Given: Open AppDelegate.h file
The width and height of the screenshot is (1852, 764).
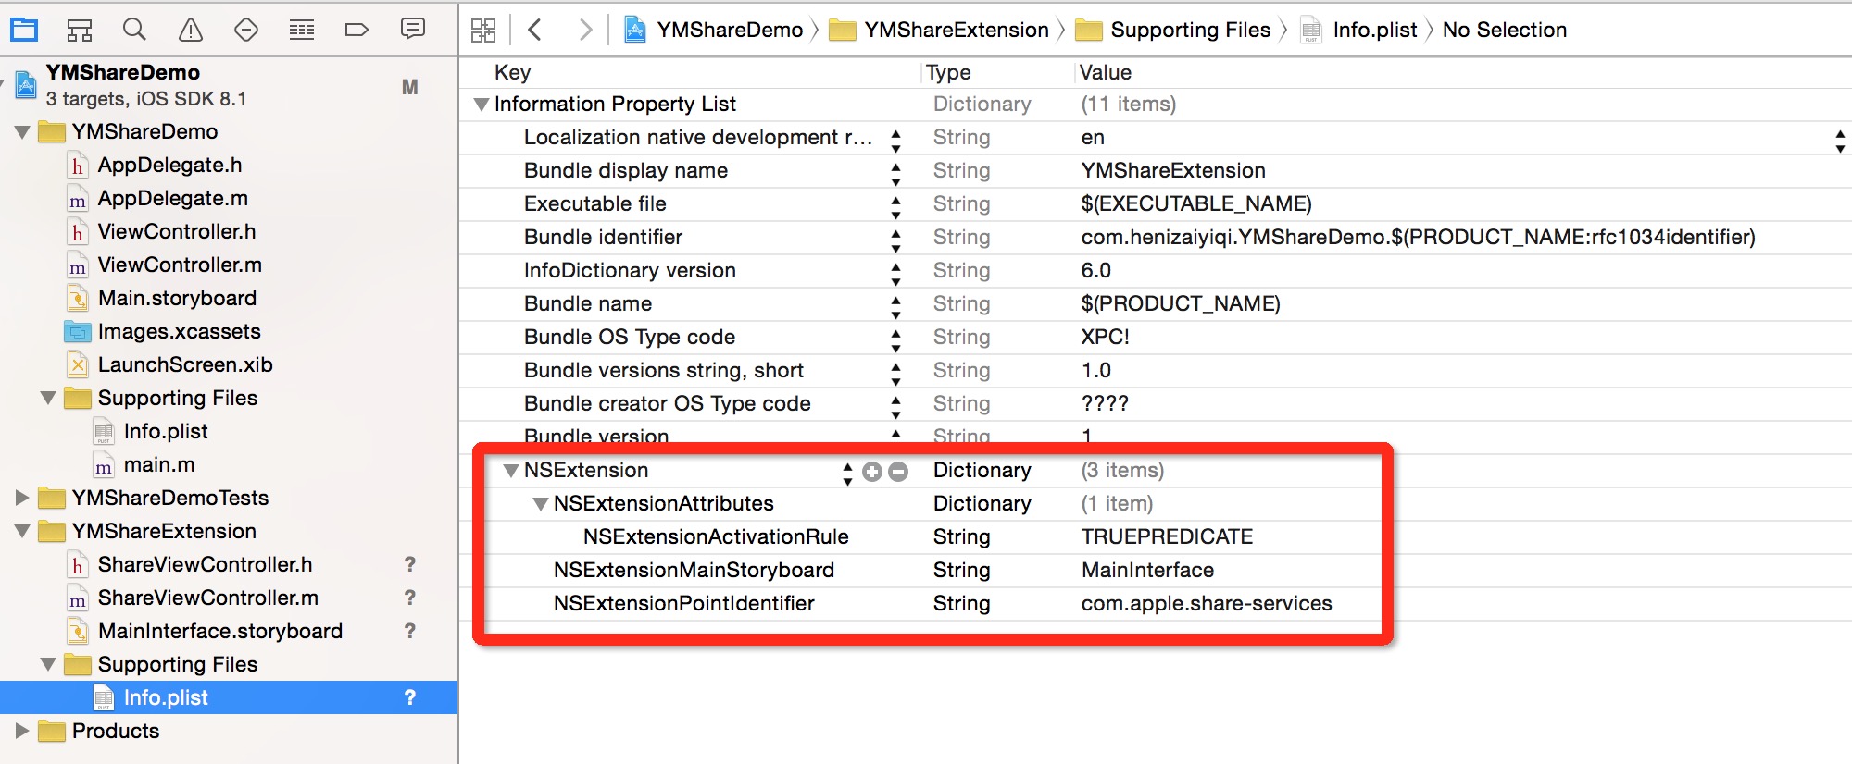Looking at the screenshot, I should tap(169, 165).
